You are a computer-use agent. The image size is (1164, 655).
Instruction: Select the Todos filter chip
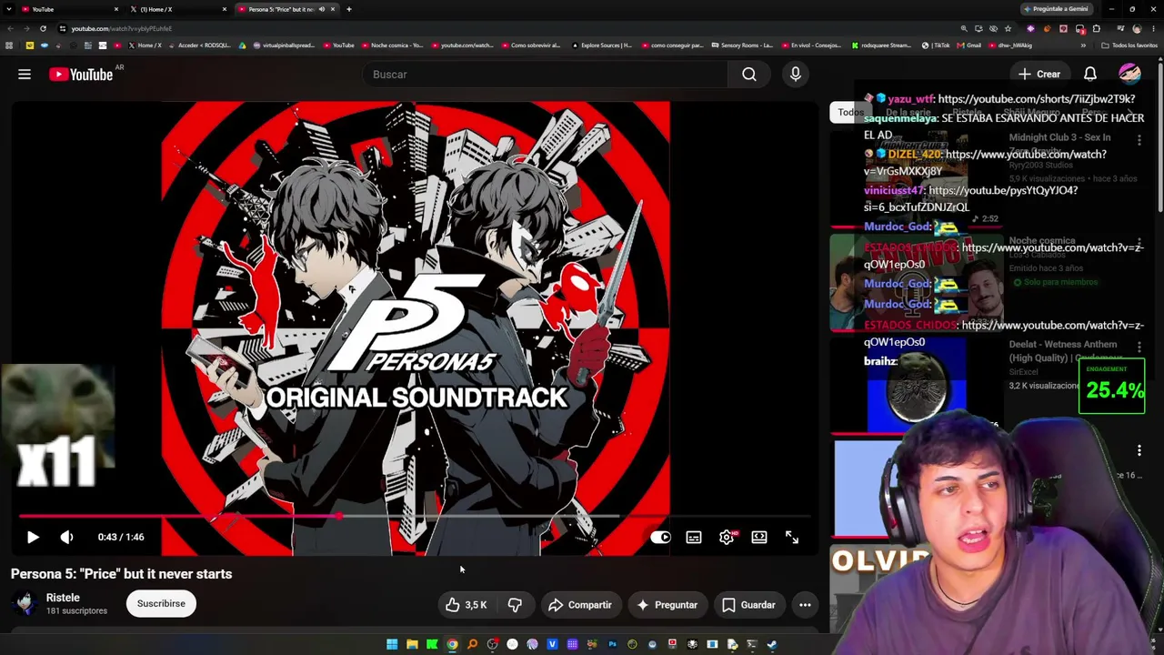pos(851,113)
